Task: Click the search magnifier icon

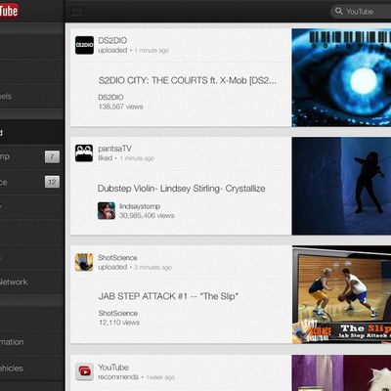Action: [x=339, y=11]
